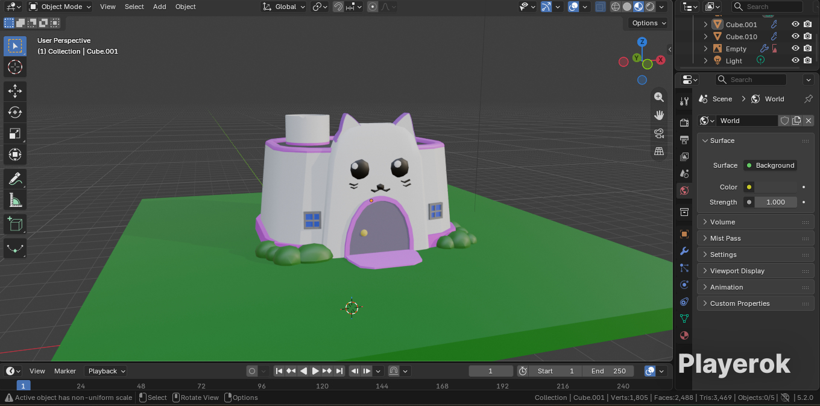The height and width of the screenshot is (406, 820).
Task: Open the World properties tab
Action: (684, 191)
